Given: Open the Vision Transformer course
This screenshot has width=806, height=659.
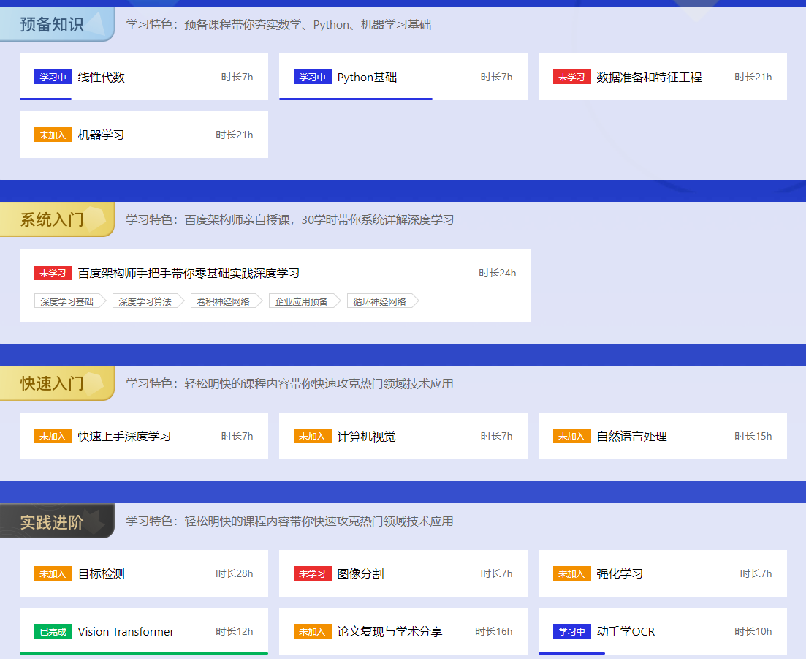Looking at the screenshot, I should point(144,631).
